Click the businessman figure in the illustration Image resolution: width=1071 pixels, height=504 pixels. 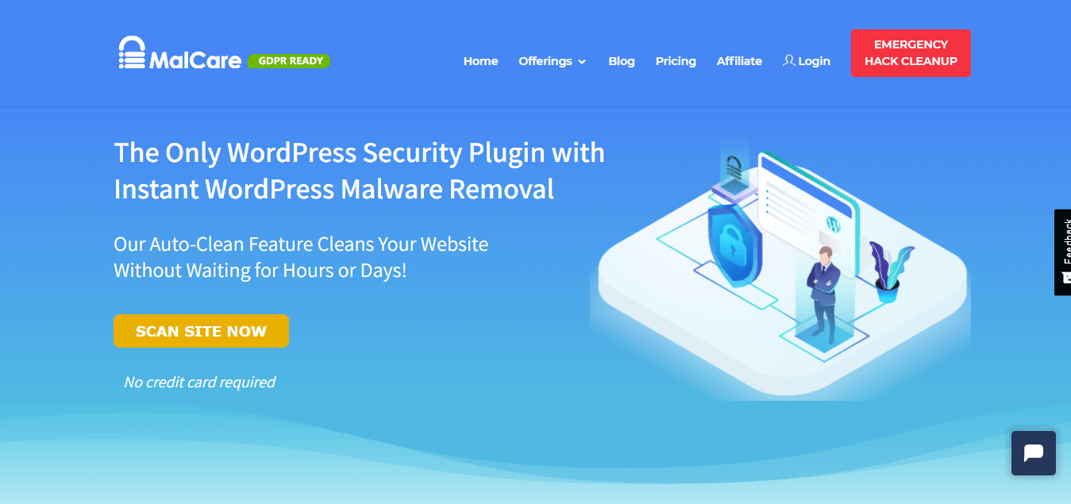tap(823, 294)
